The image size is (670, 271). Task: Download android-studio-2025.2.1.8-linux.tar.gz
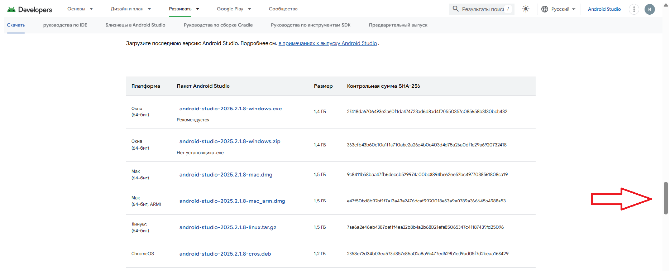pyautogui.click(x=228, y=227)
